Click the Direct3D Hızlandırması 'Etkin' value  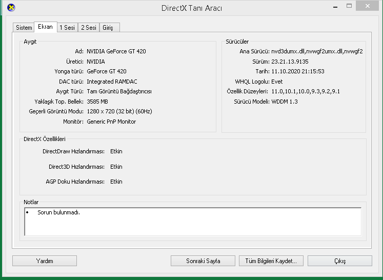(116, 167)
